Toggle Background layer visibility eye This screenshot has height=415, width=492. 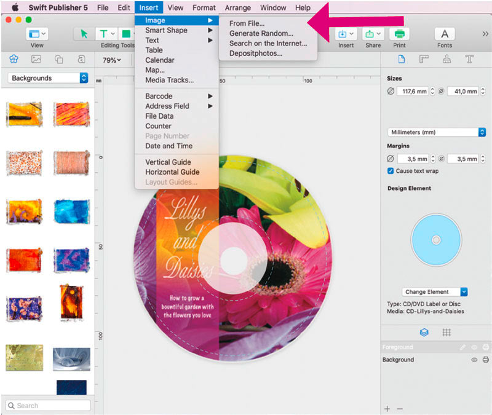474,360
